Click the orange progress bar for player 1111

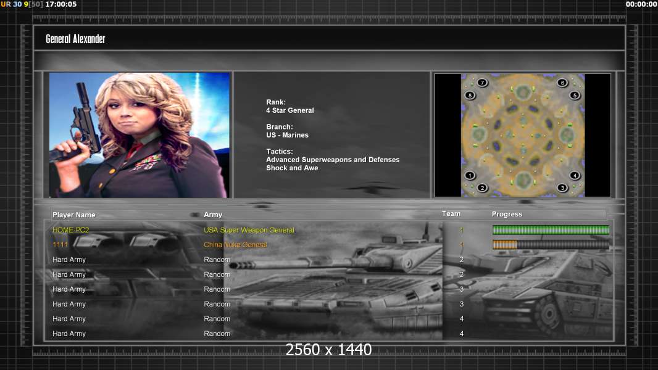[551, 245]
